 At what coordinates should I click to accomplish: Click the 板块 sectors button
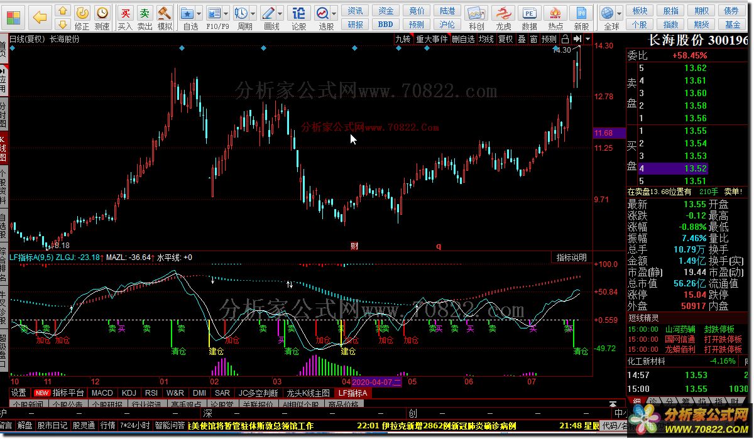[x=640, y=11]
